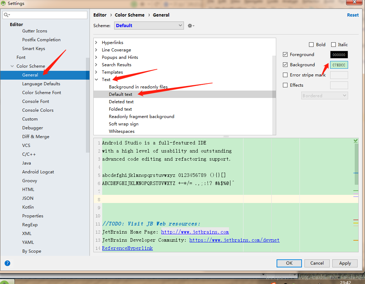Click the Reset link
This screenshot has height=284, width=365.
pyautogui.click(x=353, y=15)
